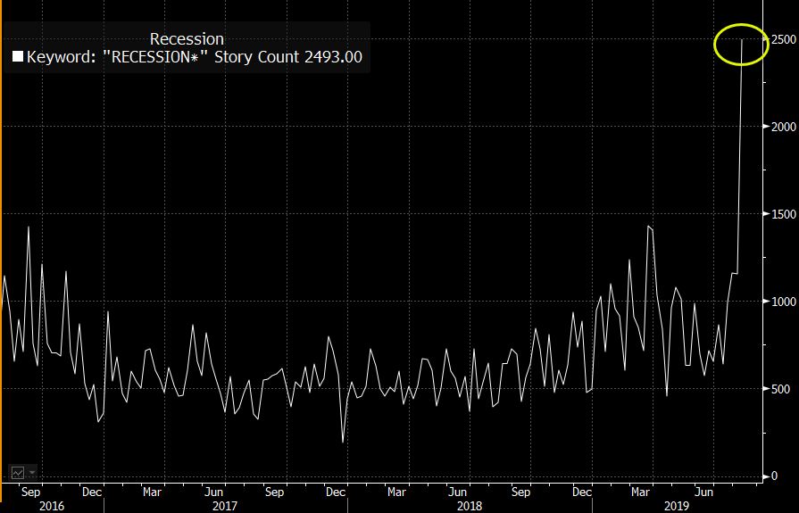Viewport: 799px width, 513px height.
Task: Select the 2019 year label on the x-axis
Action: (x=676, y=506)
